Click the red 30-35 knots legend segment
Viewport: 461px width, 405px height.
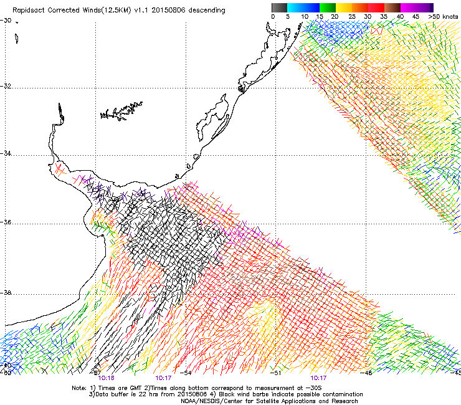coord(376,7)
